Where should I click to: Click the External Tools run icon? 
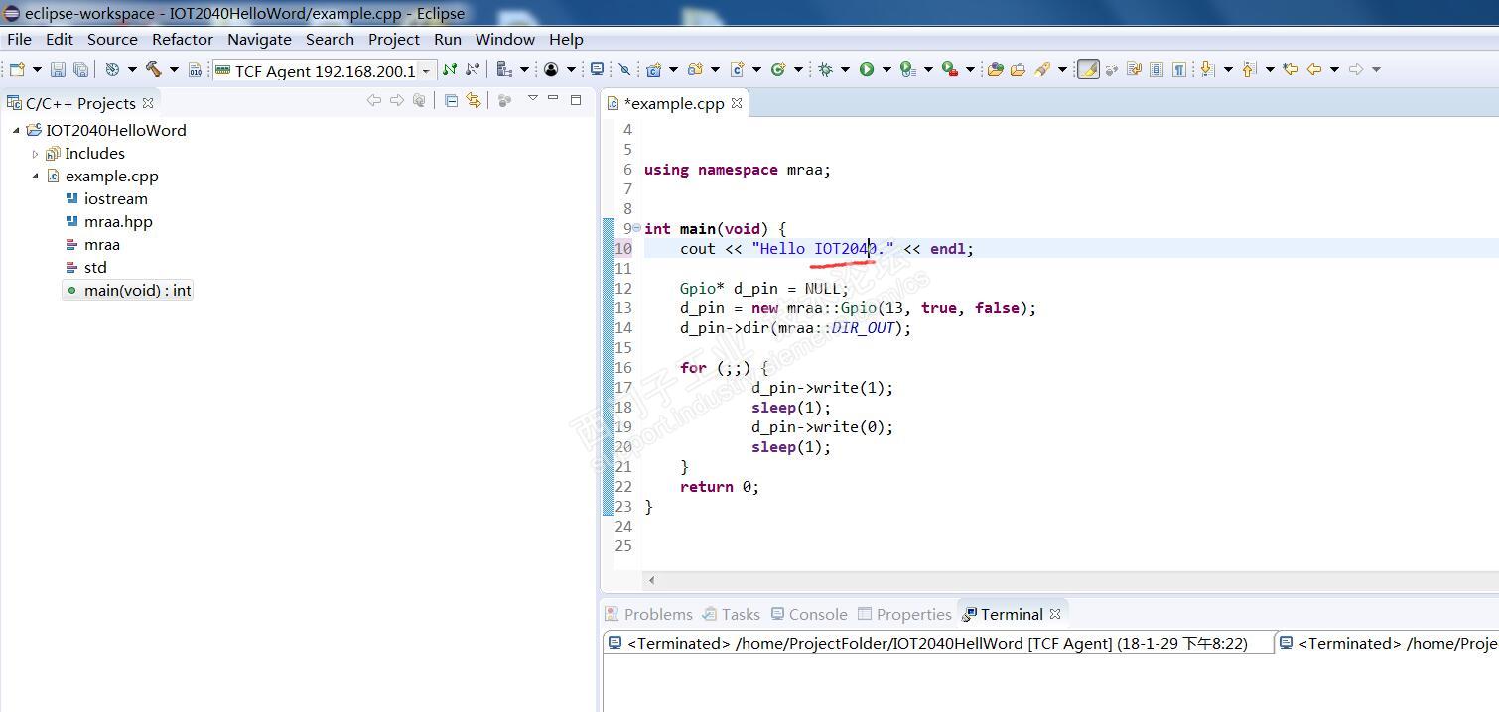[x=949, y=69]
